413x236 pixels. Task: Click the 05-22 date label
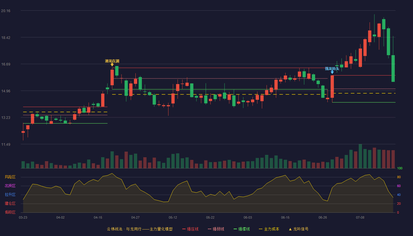(x=210, y=217)
